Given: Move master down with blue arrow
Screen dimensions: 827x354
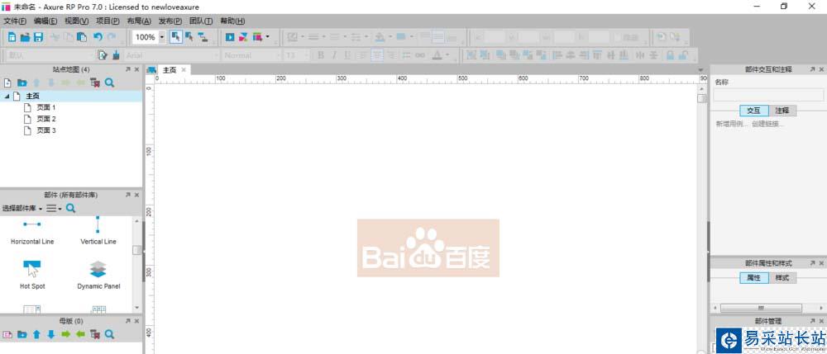Looking at the screenshot, I should (50, 334).
